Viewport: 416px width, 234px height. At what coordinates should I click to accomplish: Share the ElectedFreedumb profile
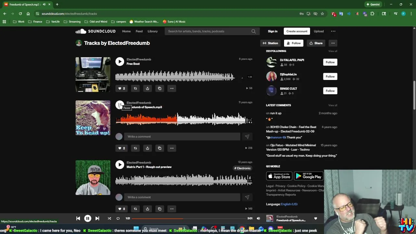(x=316, y=43)
